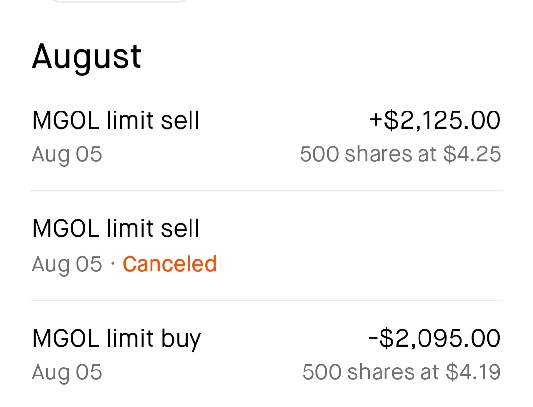The image size is (533, 407).
Task: Click divider line above the limit buy order
Action: click(266, 300)
